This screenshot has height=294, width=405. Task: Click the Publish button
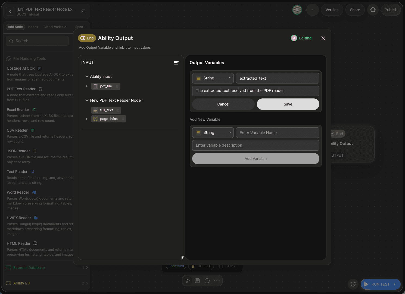(x=391, y=10)
